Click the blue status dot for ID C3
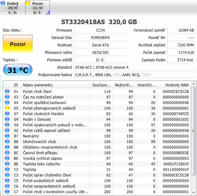 pos(7,175)
